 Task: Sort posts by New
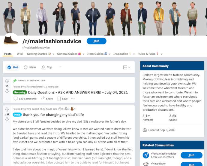[x=30, y=67]
